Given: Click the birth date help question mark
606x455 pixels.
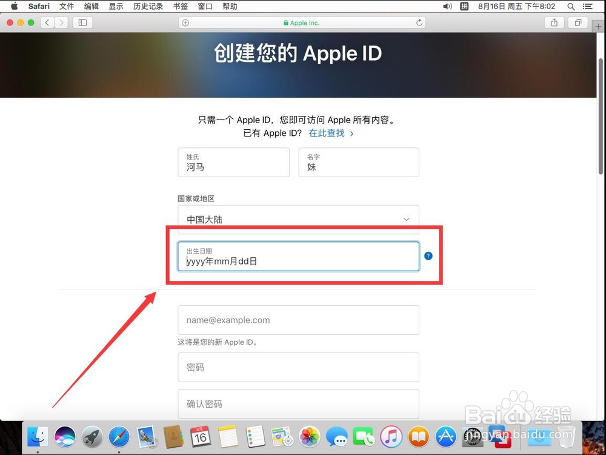Looking at the screenshot, I should click(428, 256).
